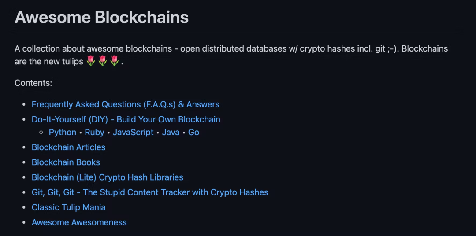Open the Awesome Awesomeness link
Viewport: 476px width, 236px height.
[79, 222]
